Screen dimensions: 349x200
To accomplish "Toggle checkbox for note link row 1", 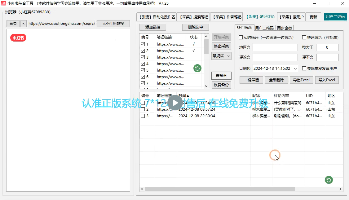I will 143,44.
